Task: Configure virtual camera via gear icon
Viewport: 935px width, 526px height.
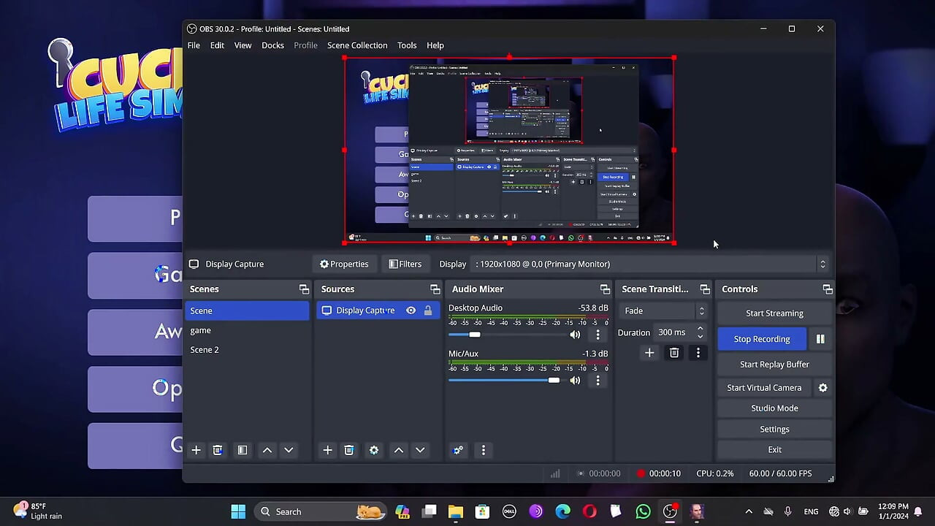Action: (823, 388)
